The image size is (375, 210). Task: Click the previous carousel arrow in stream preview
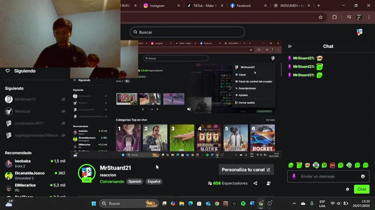[143, 109]
